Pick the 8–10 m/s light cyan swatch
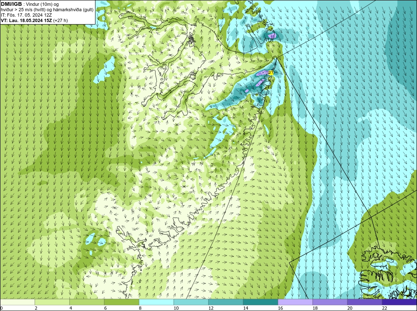417x311 pixels. 156,302
